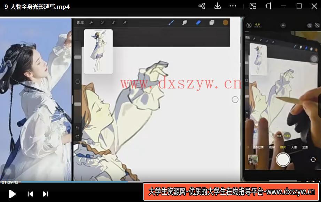321x202 pixels.
Task: Expand camera controls with the up chevron
Action: tap(283, 25)
